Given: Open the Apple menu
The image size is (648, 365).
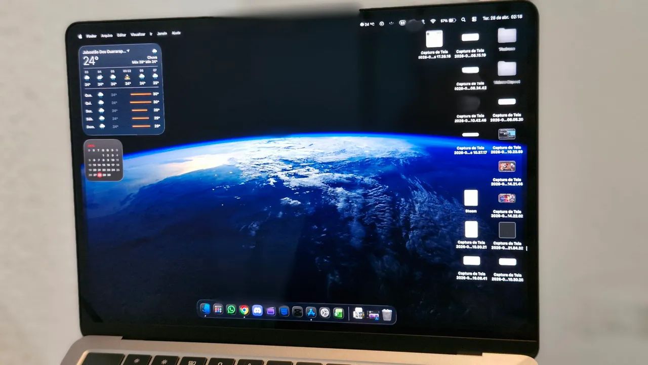Looking at the screenshot, I should coord(79,36).
